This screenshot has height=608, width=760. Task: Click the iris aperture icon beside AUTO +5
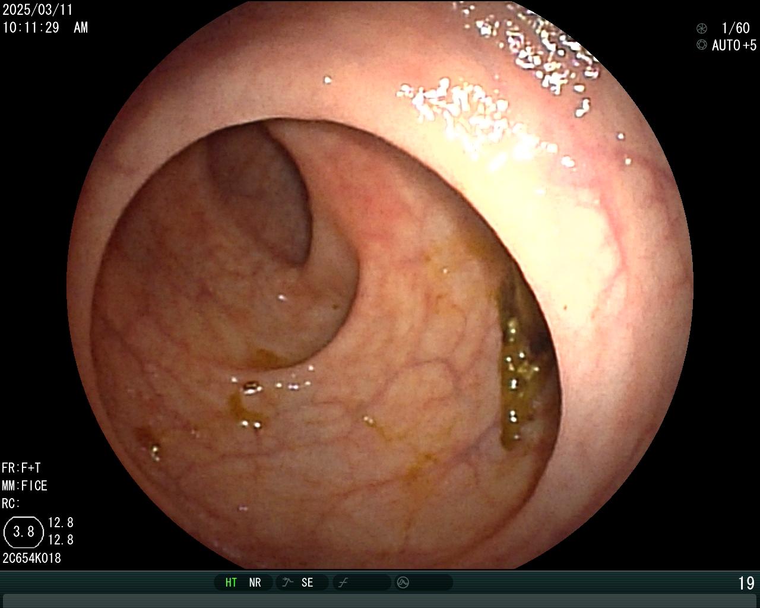click(x=702, y=45)
